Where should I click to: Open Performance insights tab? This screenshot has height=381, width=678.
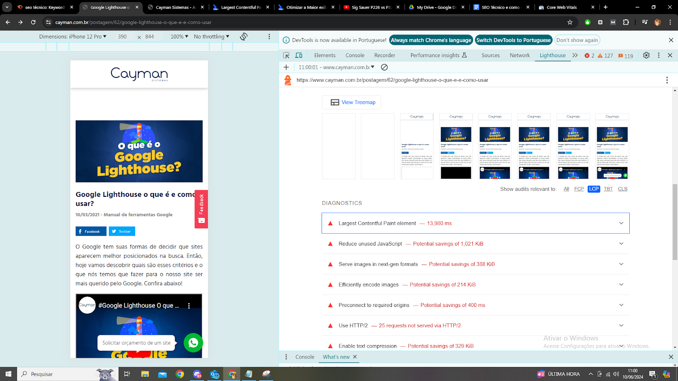[x=439, y=55]
